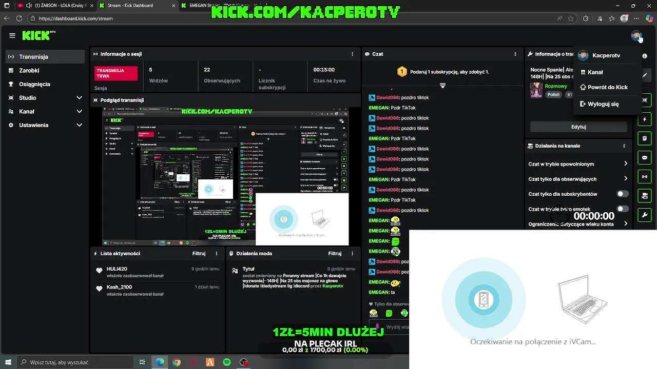Click Kacperotv name in profile menu
The width and height of the screenshot is (657, 369).
click(606, 55)
